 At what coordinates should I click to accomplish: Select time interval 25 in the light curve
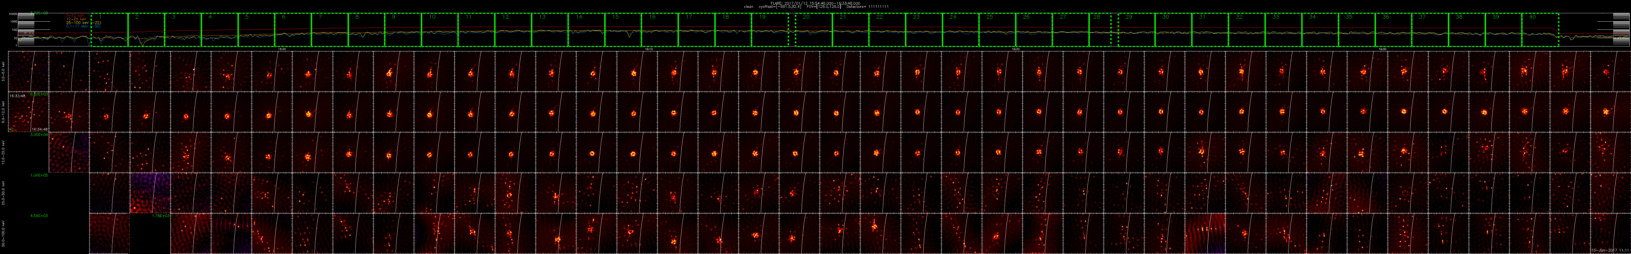(998, 30)
